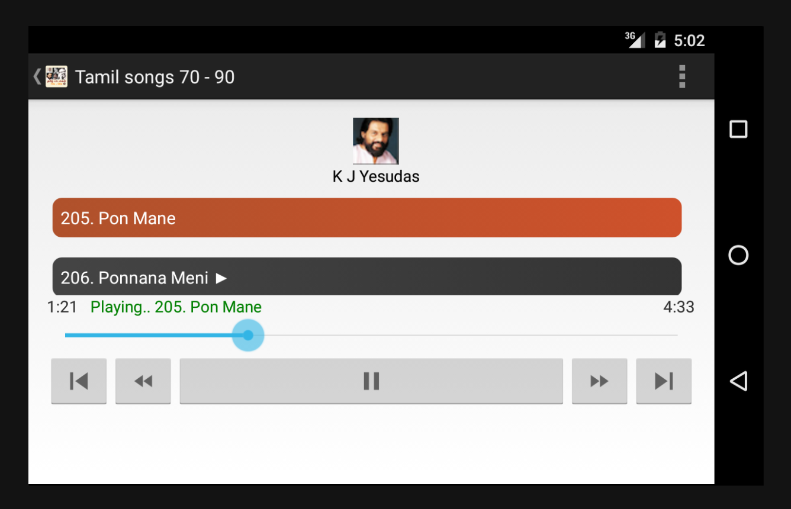Tap the Android home circle button
791x509 pixels.
coord(738,255)
